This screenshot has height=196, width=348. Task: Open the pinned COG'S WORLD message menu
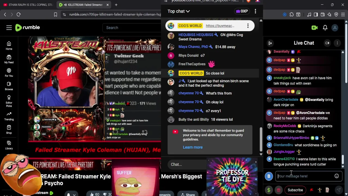pos(248,26)
